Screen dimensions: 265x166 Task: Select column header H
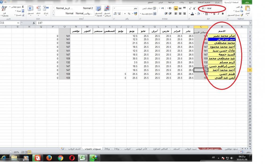[x=143, y=27]
